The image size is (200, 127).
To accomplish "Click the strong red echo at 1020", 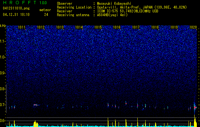I will (195, 108).
